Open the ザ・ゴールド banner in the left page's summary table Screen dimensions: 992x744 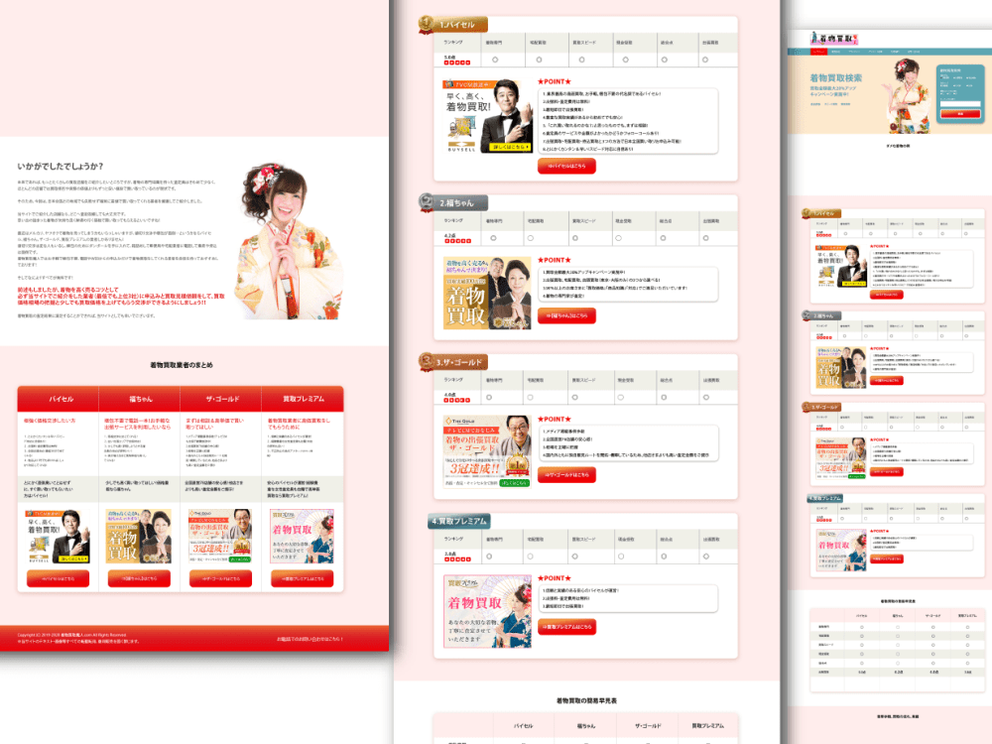tap(220, 537)
